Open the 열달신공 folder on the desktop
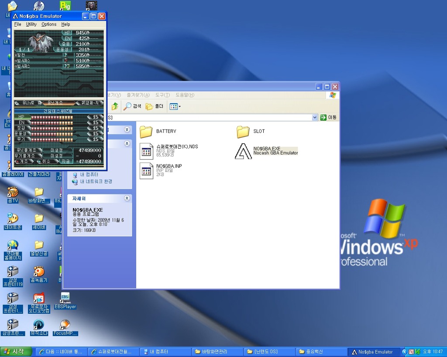The height and width of the screenshot is (357, 447). (39, 248)
